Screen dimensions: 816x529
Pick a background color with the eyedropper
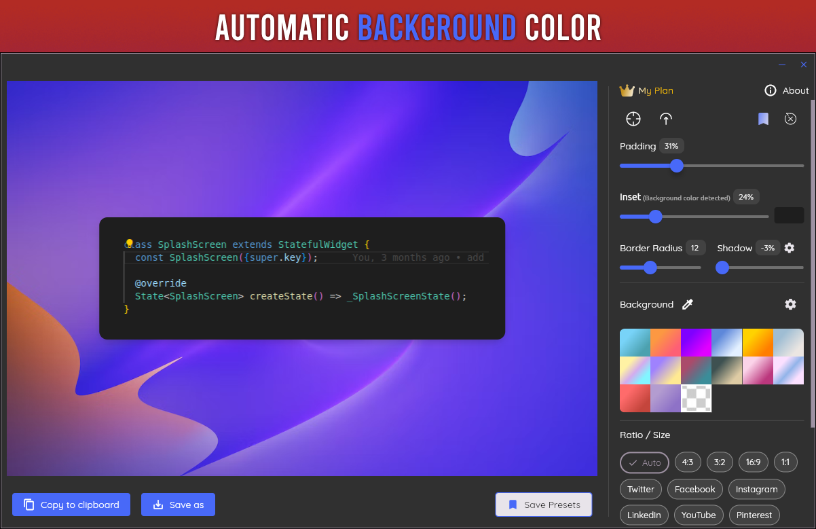coord(687,304)
